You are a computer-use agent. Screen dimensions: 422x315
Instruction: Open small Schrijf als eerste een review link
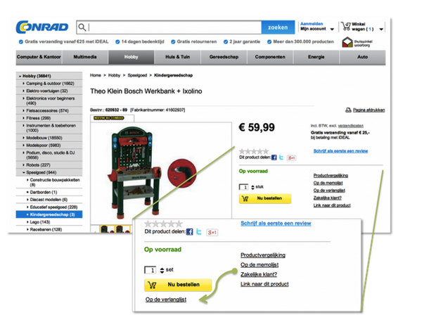(x=340, y=151)
